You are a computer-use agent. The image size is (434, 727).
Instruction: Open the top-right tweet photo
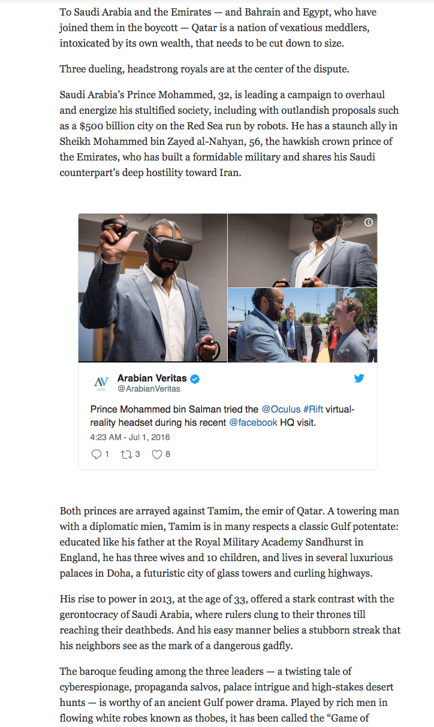pyautogui.click(x=302, y=250)
